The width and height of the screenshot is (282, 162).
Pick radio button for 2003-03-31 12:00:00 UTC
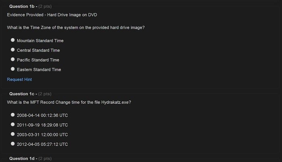[13, 134]
